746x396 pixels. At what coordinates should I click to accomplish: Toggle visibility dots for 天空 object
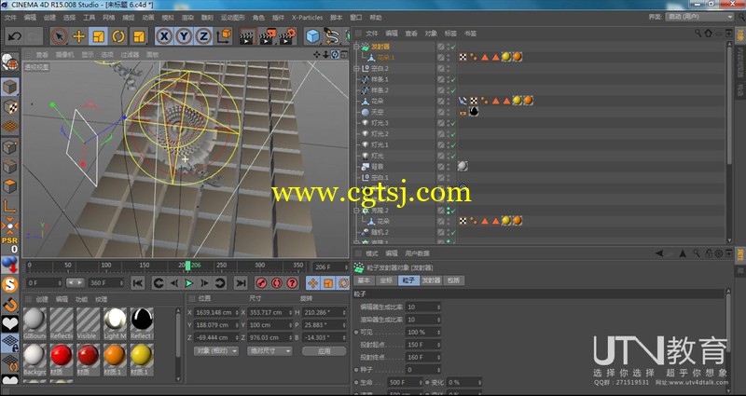448,112
